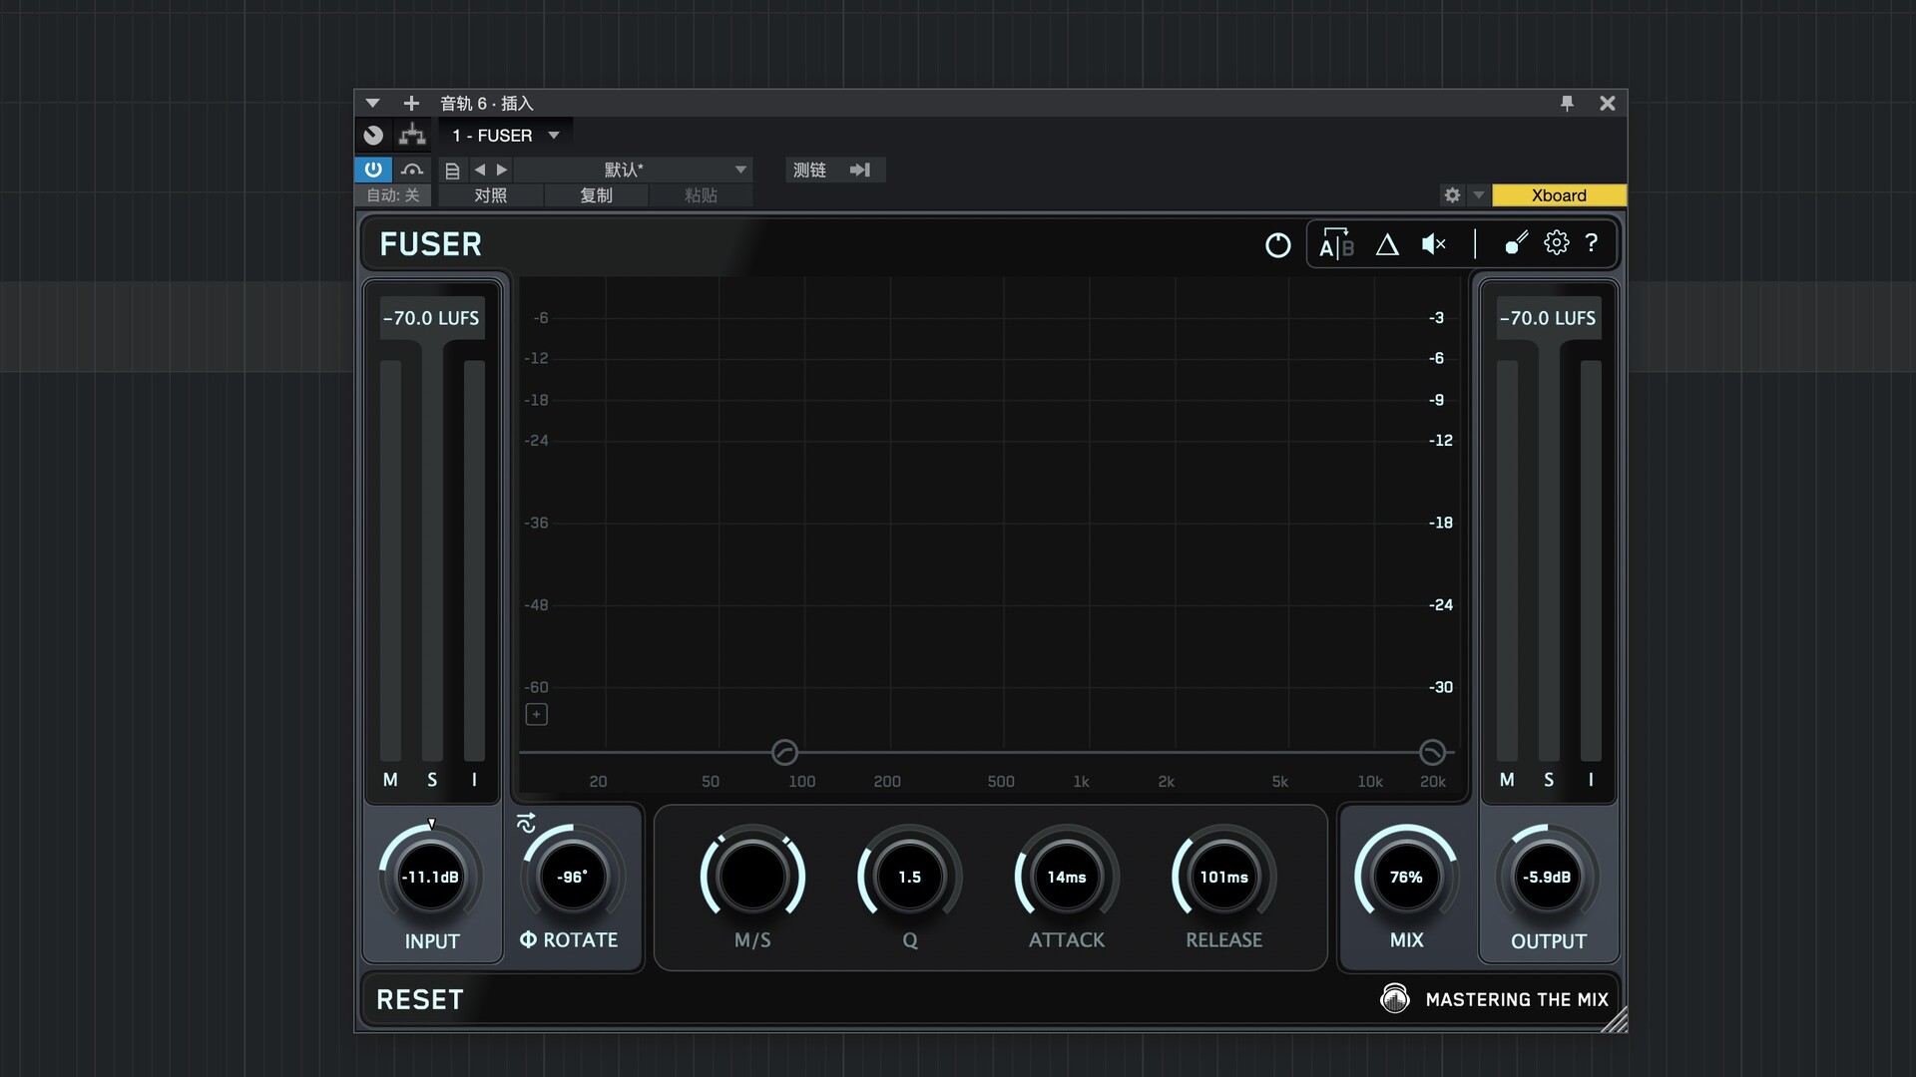Enable the delta listen triangle icon
This screenshot has height=1077, width=1916.
tap(1387, 244)
